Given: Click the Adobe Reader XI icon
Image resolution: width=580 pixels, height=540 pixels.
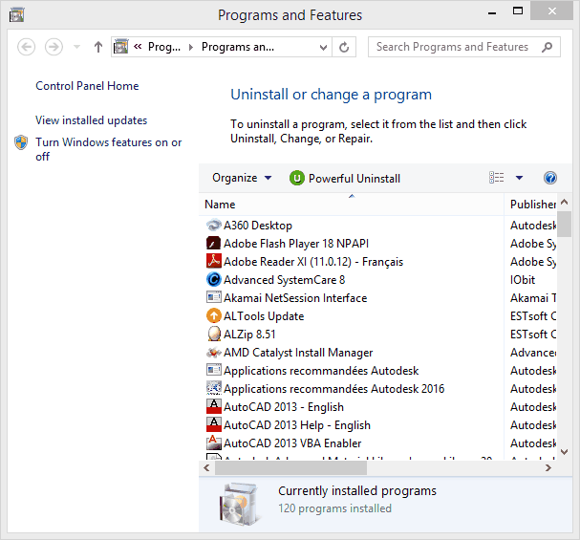Looking at the screenshot, I should 214,262.
